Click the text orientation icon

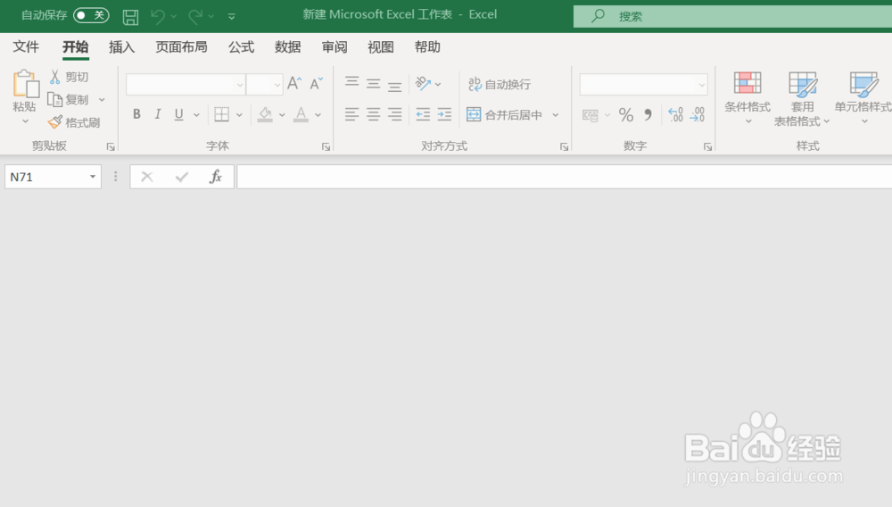pos(423,84)
